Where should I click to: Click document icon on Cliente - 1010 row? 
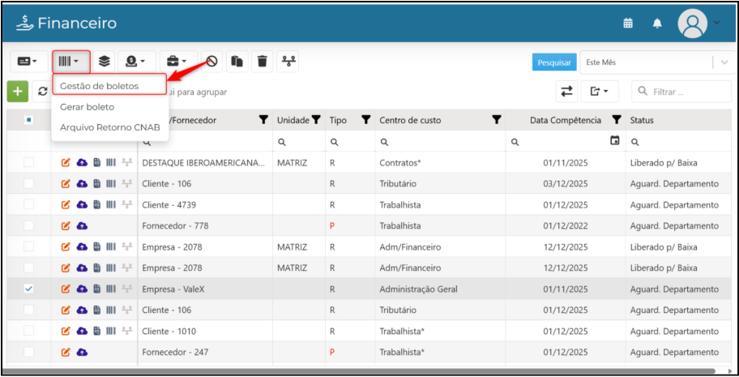tap(97, 331)
